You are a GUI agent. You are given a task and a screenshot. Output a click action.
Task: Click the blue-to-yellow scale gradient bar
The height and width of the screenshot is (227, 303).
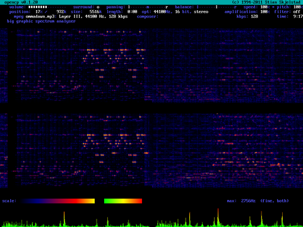58,201
